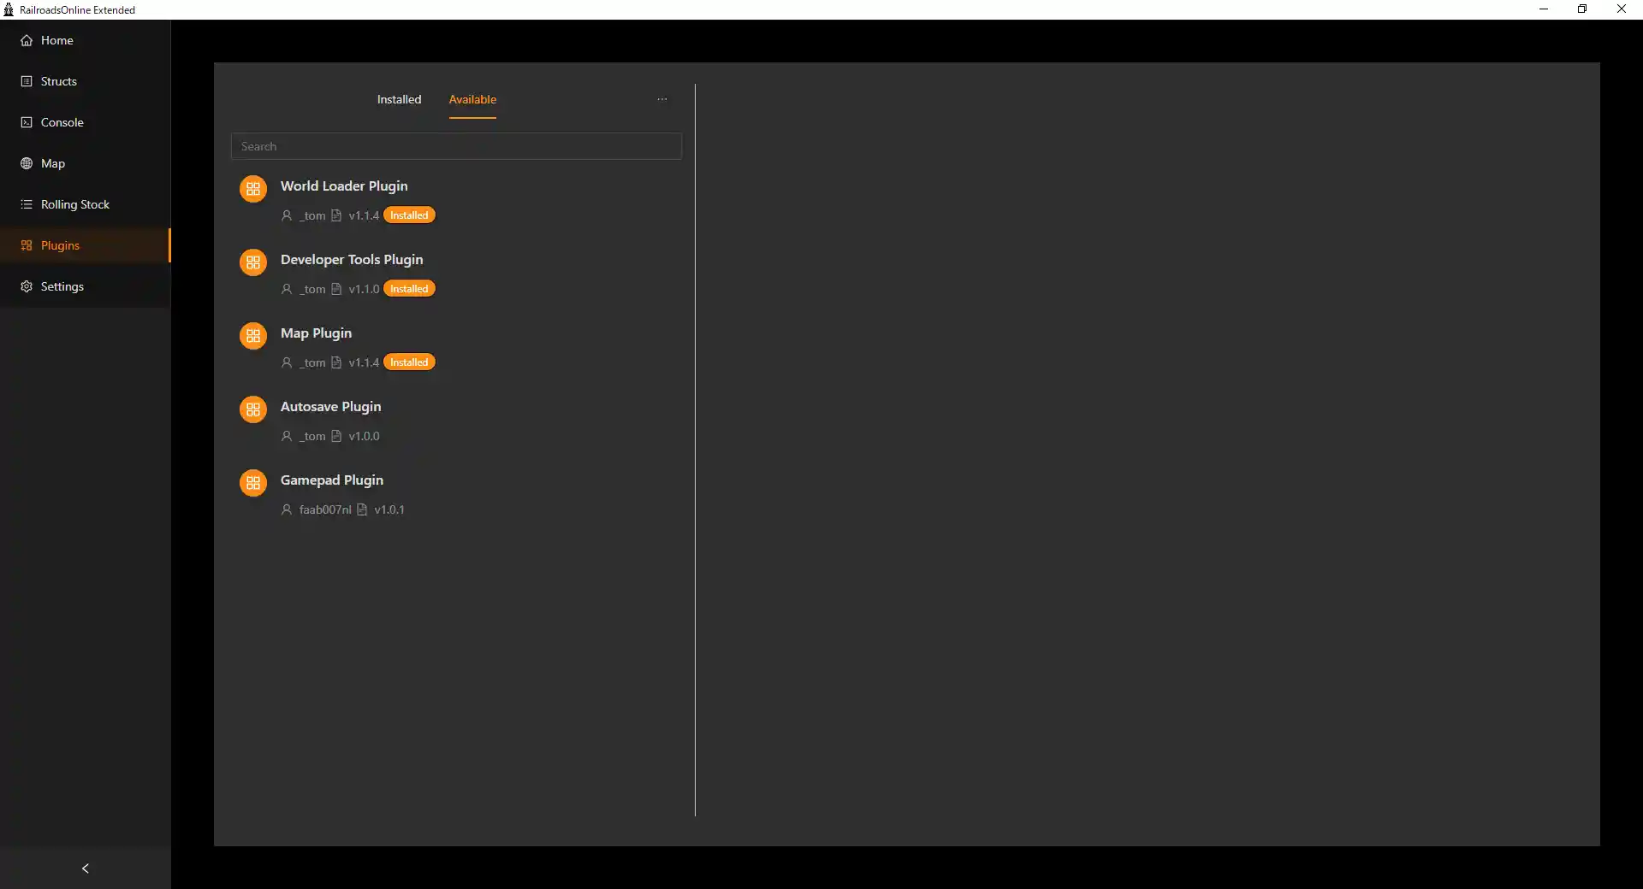
Task: Click Autosave Plugin orange icon
Action: click(253, 409)
